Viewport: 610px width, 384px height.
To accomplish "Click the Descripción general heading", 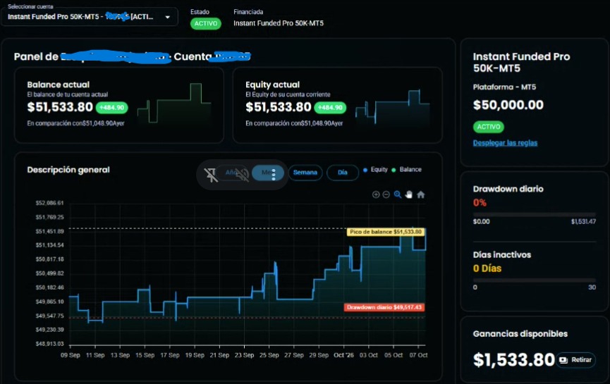I will (68, 170).
